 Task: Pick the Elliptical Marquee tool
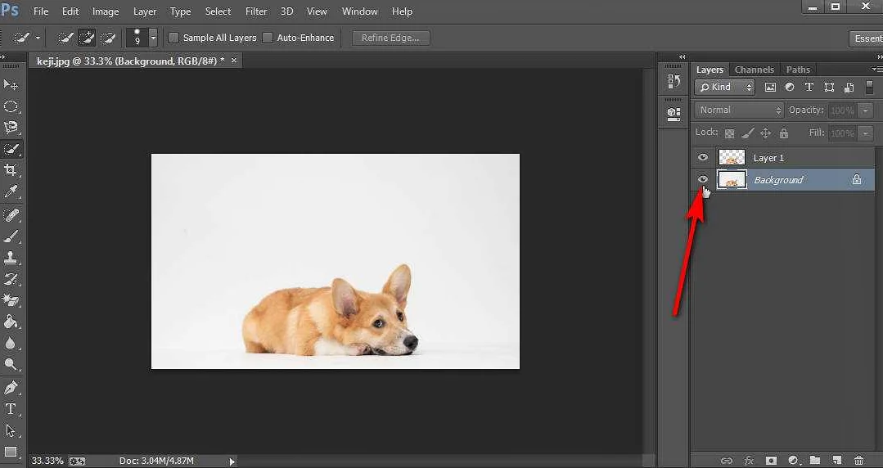click(x=11, y=106)
